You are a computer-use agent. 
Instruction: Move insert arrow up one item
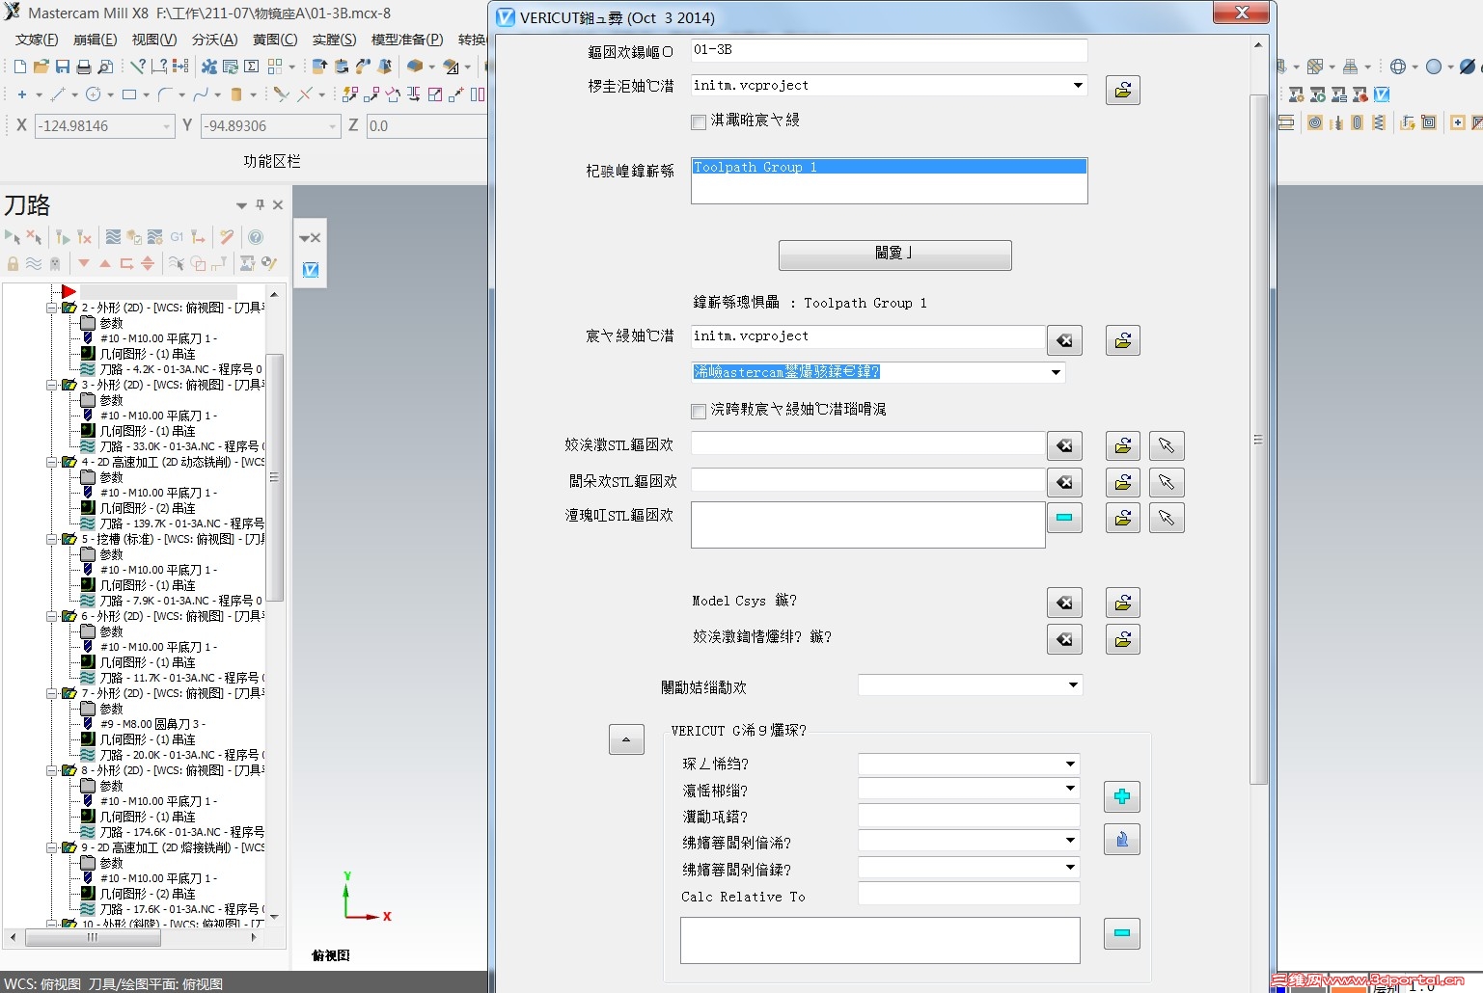pos(105,263)
